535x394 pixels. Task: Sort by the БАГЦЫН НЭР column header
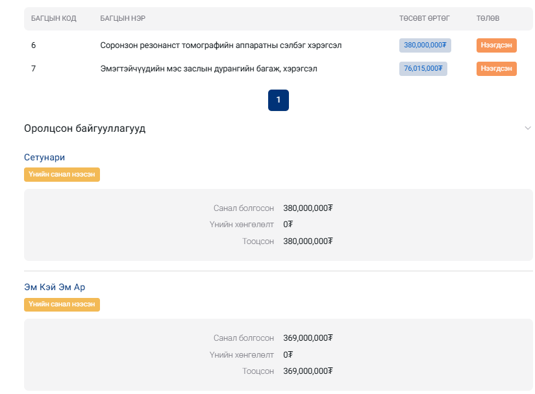click(x=123, y=18)
